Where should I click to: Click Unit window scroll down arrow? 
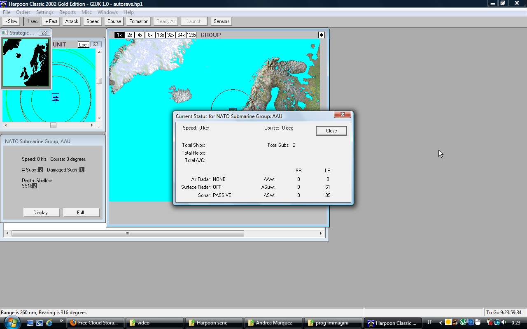99,118
